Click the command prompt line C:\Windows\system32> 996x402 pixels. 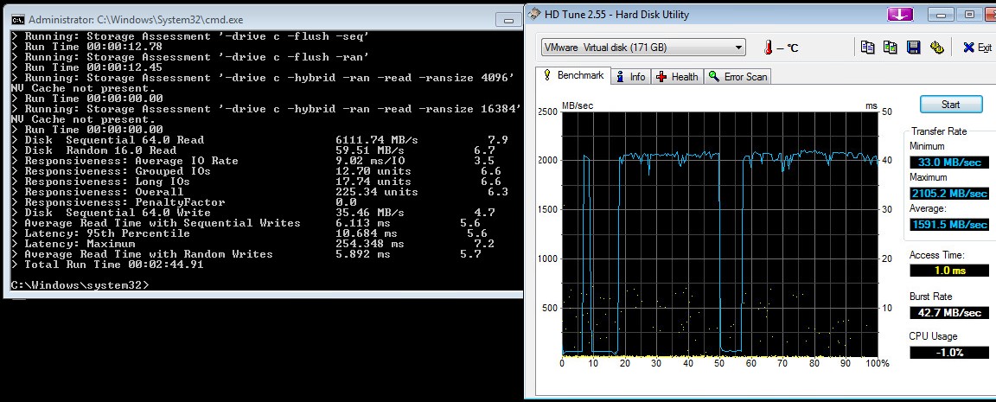click(x=80, y=285)
